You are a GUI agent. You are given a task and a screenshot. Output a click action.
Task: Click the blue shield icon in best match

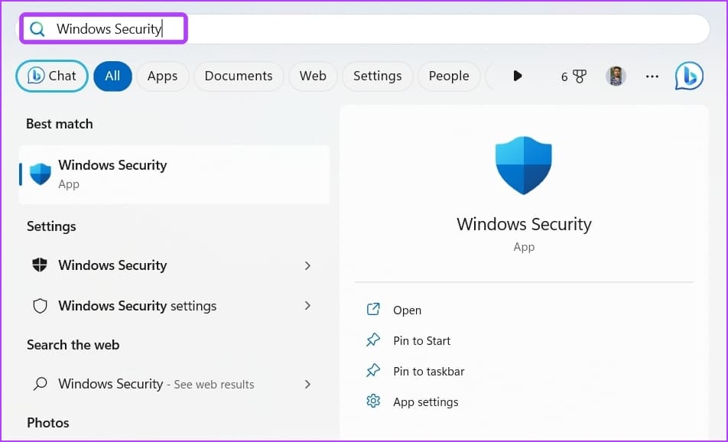pos(41,174)
